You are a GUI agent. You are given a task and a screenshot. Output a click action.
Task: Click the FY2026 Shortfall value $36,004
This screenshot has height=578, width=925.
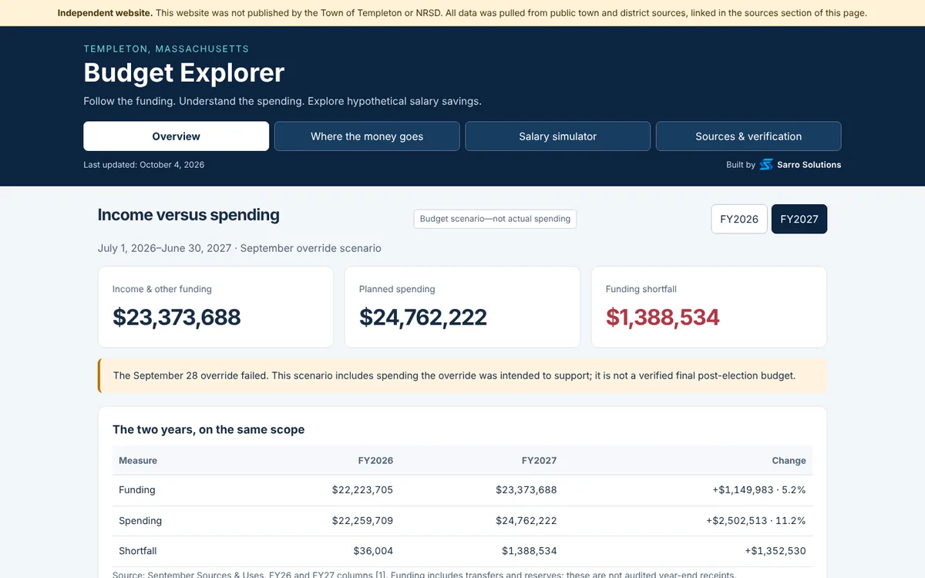373,551
